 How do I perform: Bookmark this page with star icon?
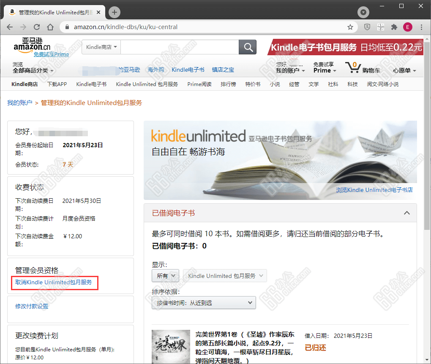click(350, 27)
